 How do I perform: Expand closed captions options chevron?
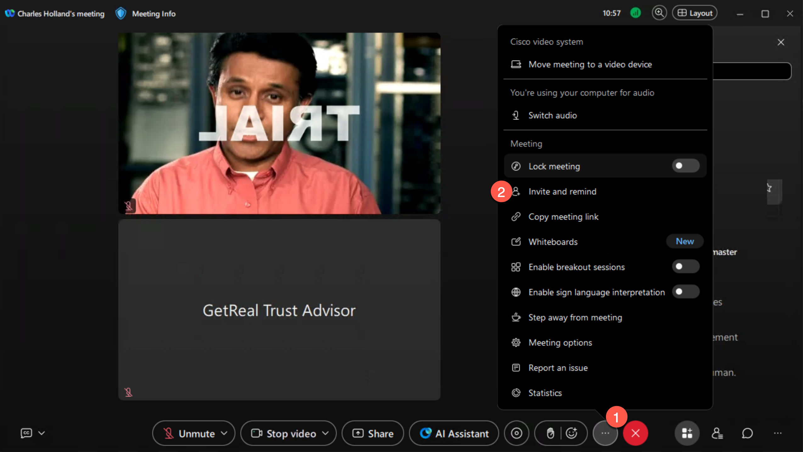[x=42, y=433]
